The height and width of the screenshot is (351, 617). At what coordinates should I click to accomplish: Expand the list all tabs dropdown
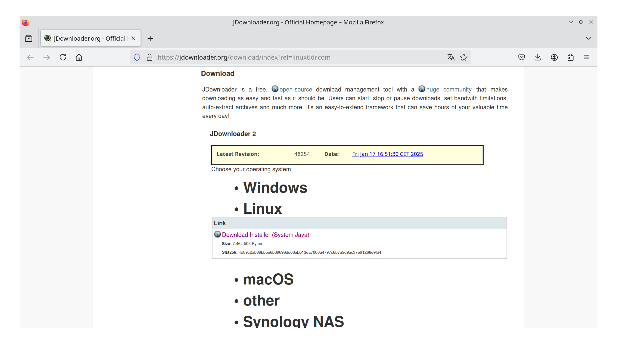(x=588, y=38)
